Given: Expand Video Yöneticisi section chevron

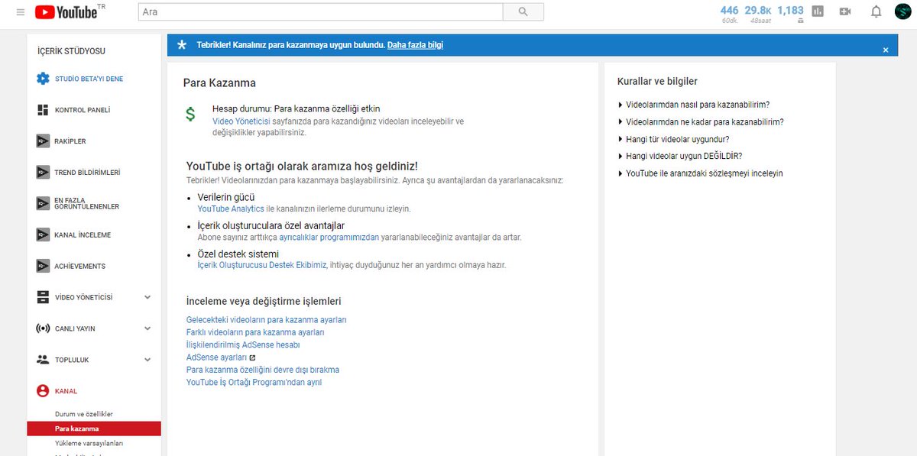Looking at the screenshot, I should (x=147, y=297).
